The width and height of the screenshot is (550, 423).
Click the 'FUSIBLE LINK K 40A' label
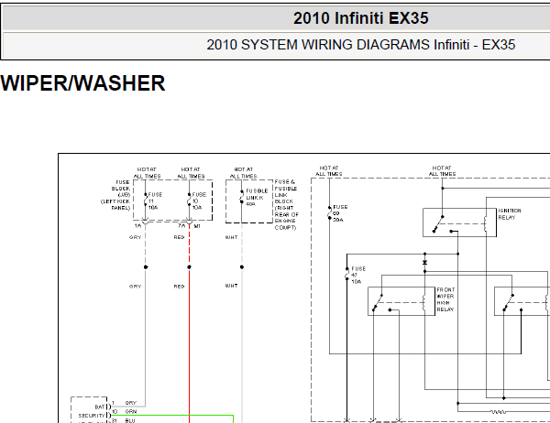(x=257, y=197)
